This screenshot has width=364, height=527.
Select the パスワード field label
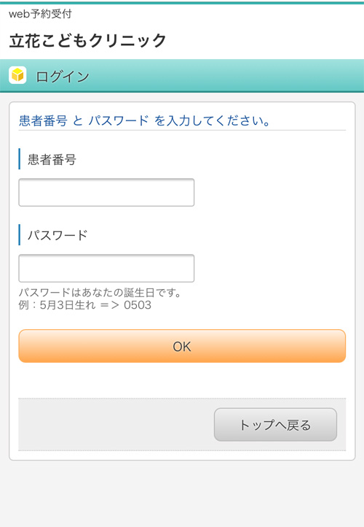click(x=58, y=235)
